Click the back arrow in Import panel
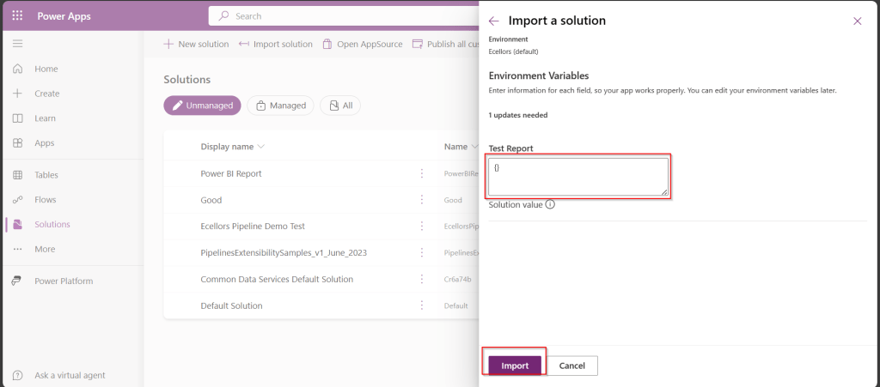880x387 pixels. pyautogui.click(x=493, y=21)
